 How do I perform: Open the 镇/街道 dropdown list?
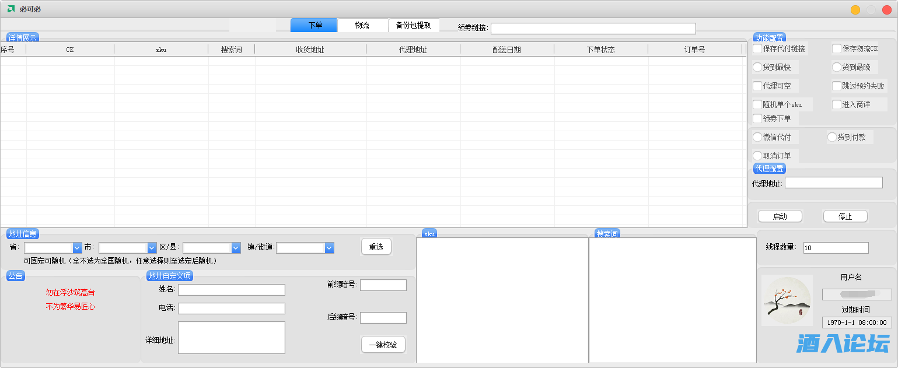pyautogui.click(x=329, y=248)
